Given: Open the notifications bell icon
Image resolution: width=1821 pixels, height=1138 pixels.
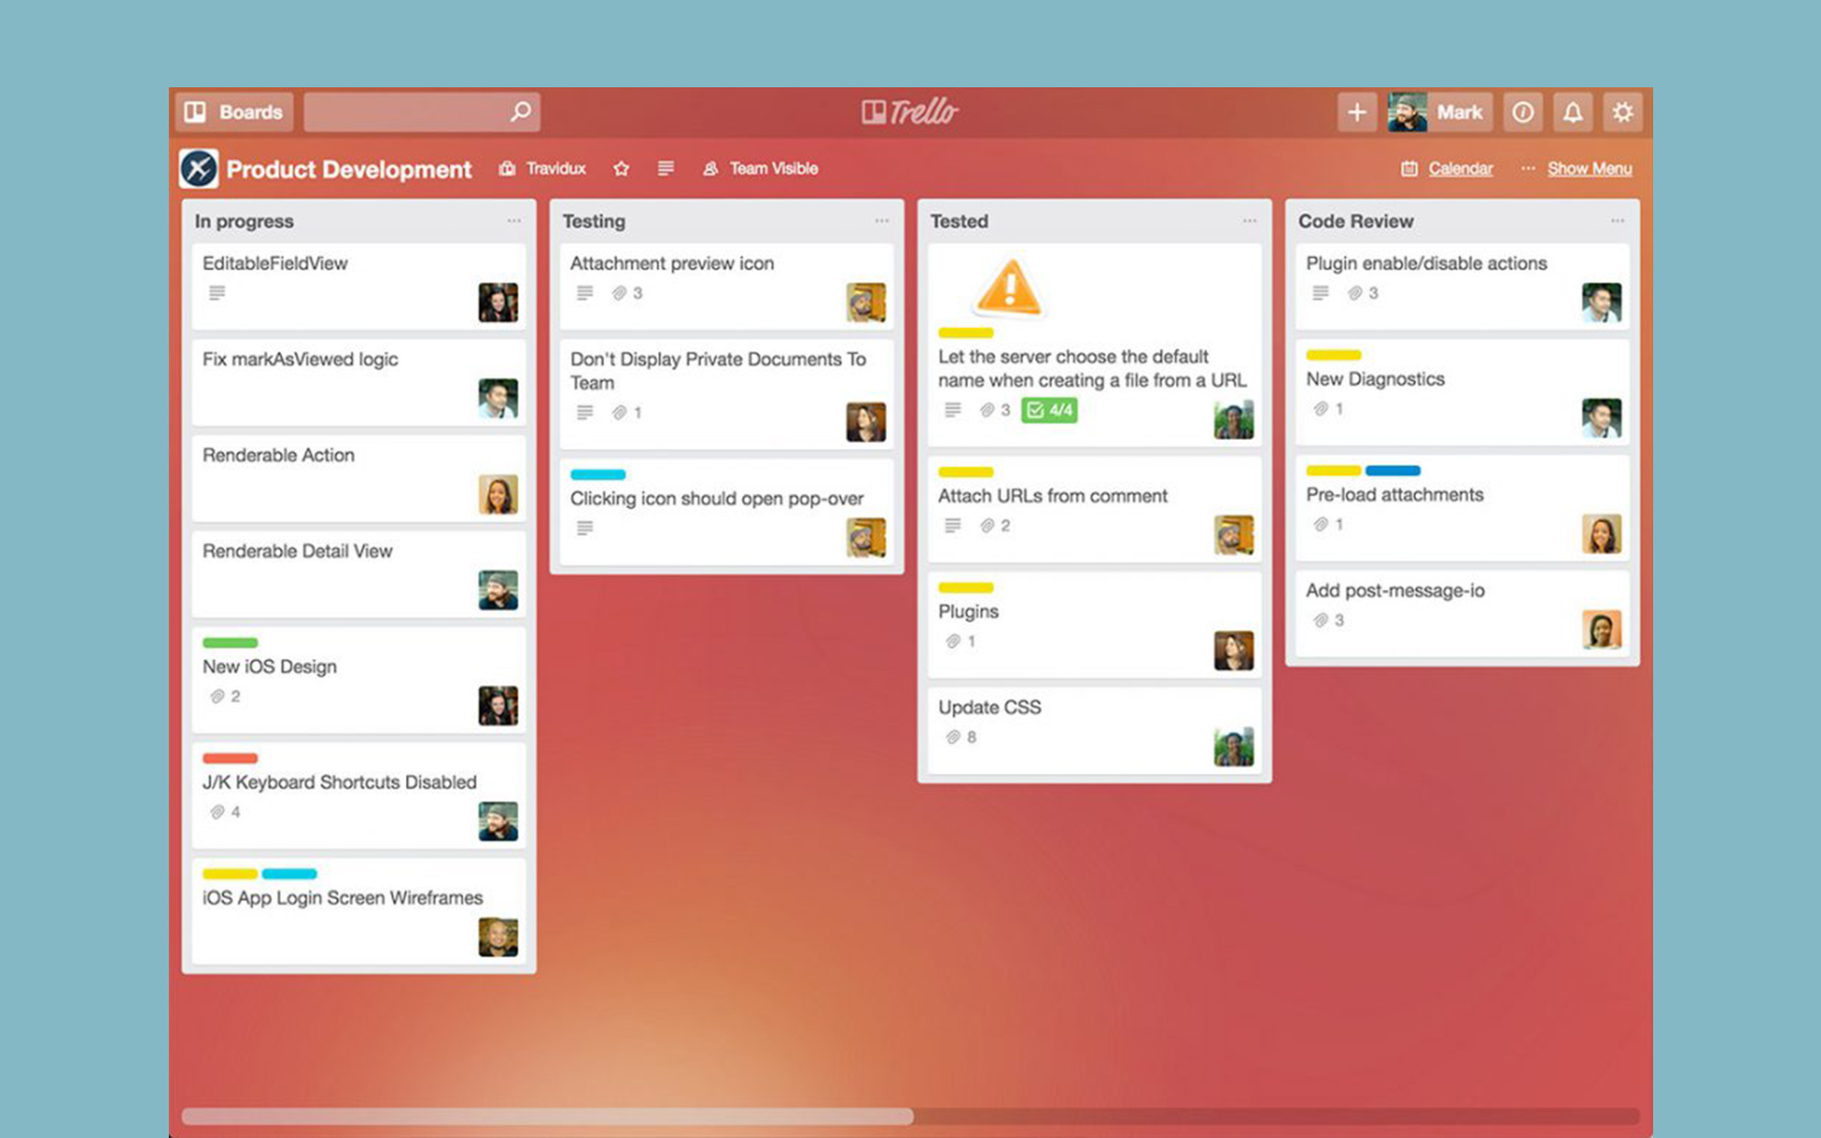Looking at the screenshot, I should tap(1573, 112).
